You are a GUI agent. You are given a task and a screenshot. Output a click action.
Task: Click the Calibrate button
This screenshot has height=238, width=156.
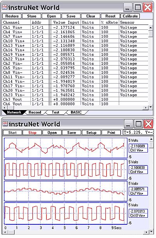click(130, 16)
